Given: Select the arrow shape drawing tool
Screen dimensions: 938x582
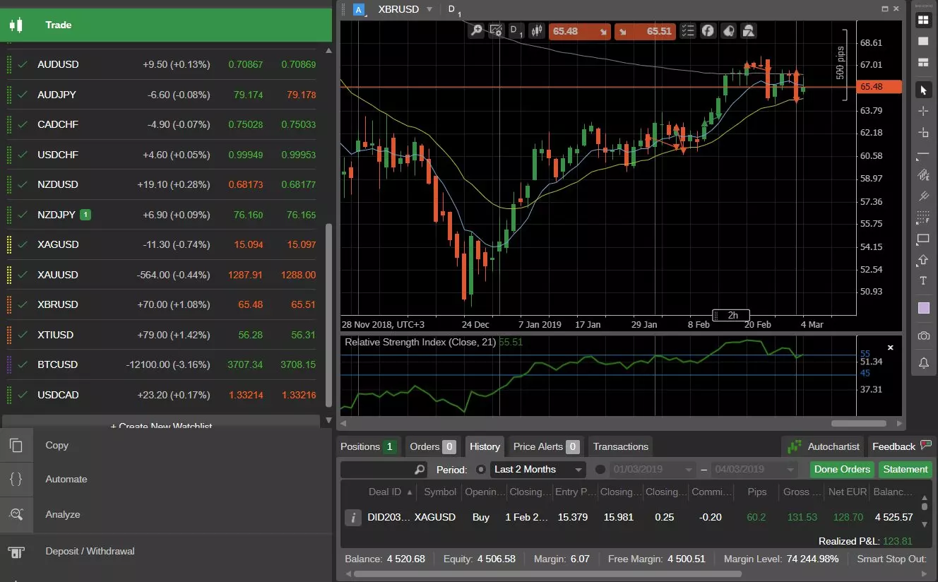Looking at the screenshot, I should 923,260.
